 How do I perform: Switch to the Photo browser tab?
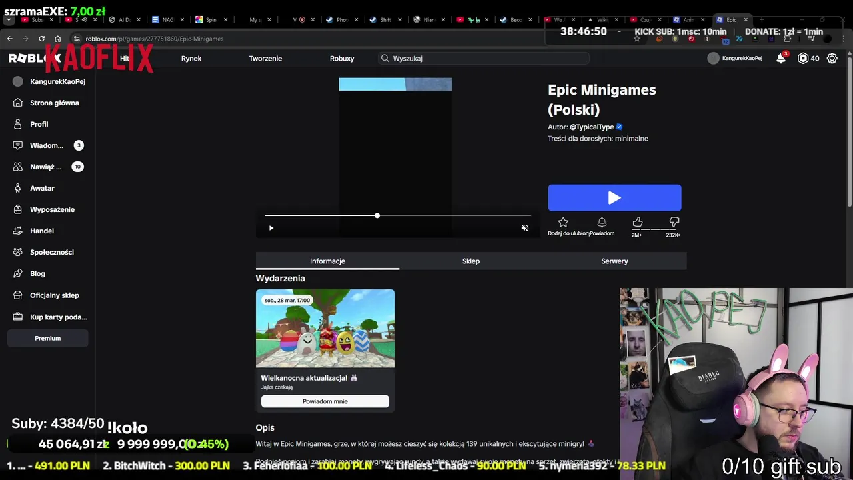[x=342, y=20]
